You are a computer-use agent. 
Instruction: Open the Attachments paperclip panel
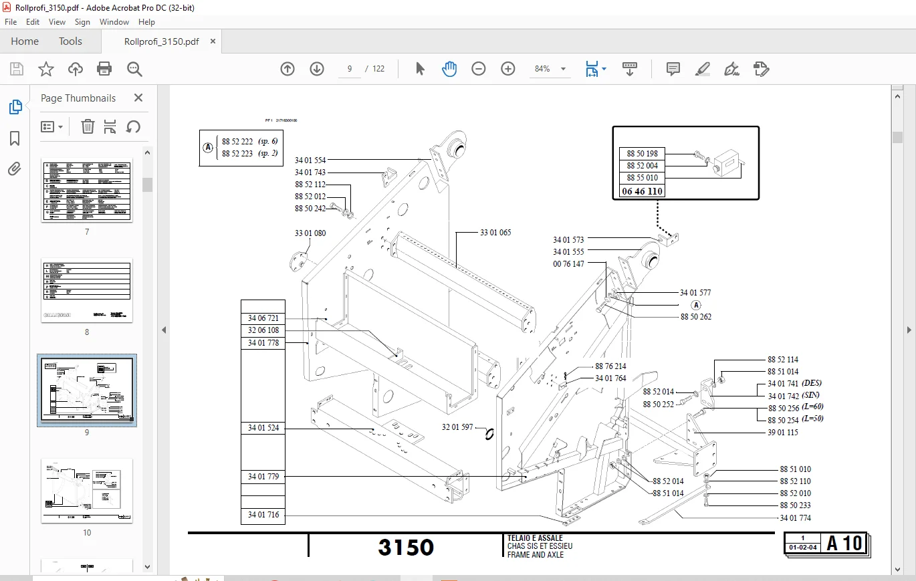click(15, 169)
